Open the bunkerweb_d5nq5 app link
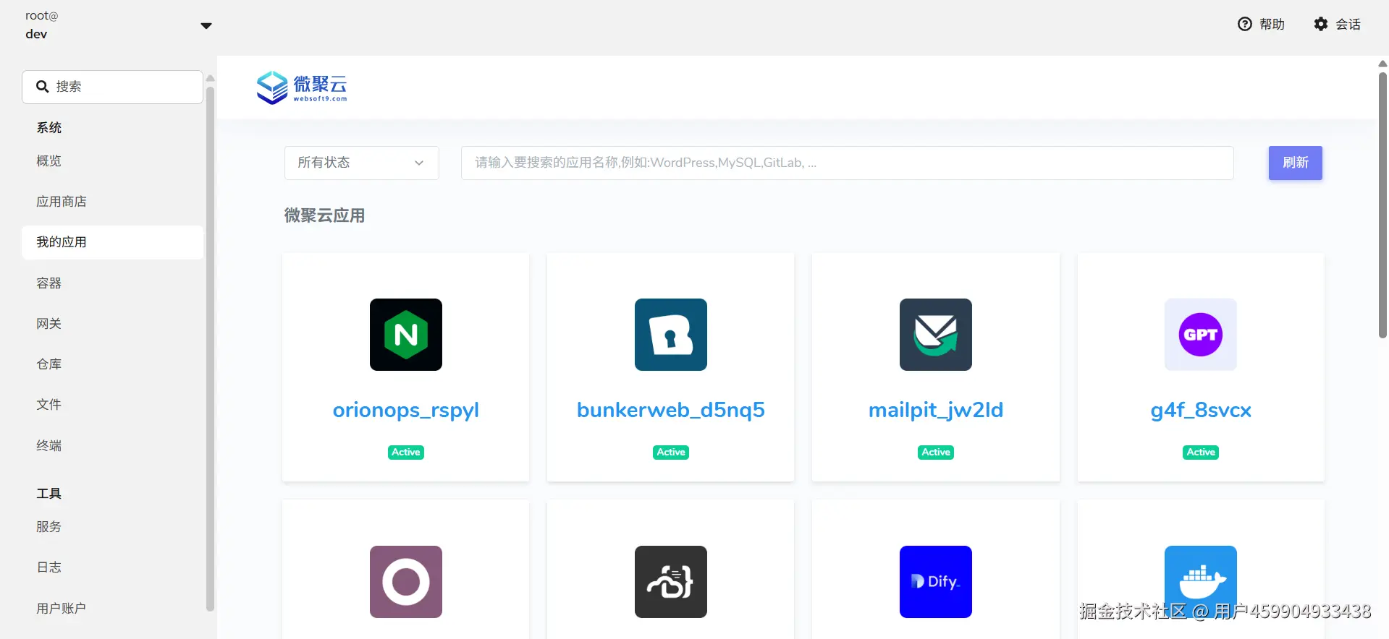Screen dimensions: 1389x639 [670, 410]
